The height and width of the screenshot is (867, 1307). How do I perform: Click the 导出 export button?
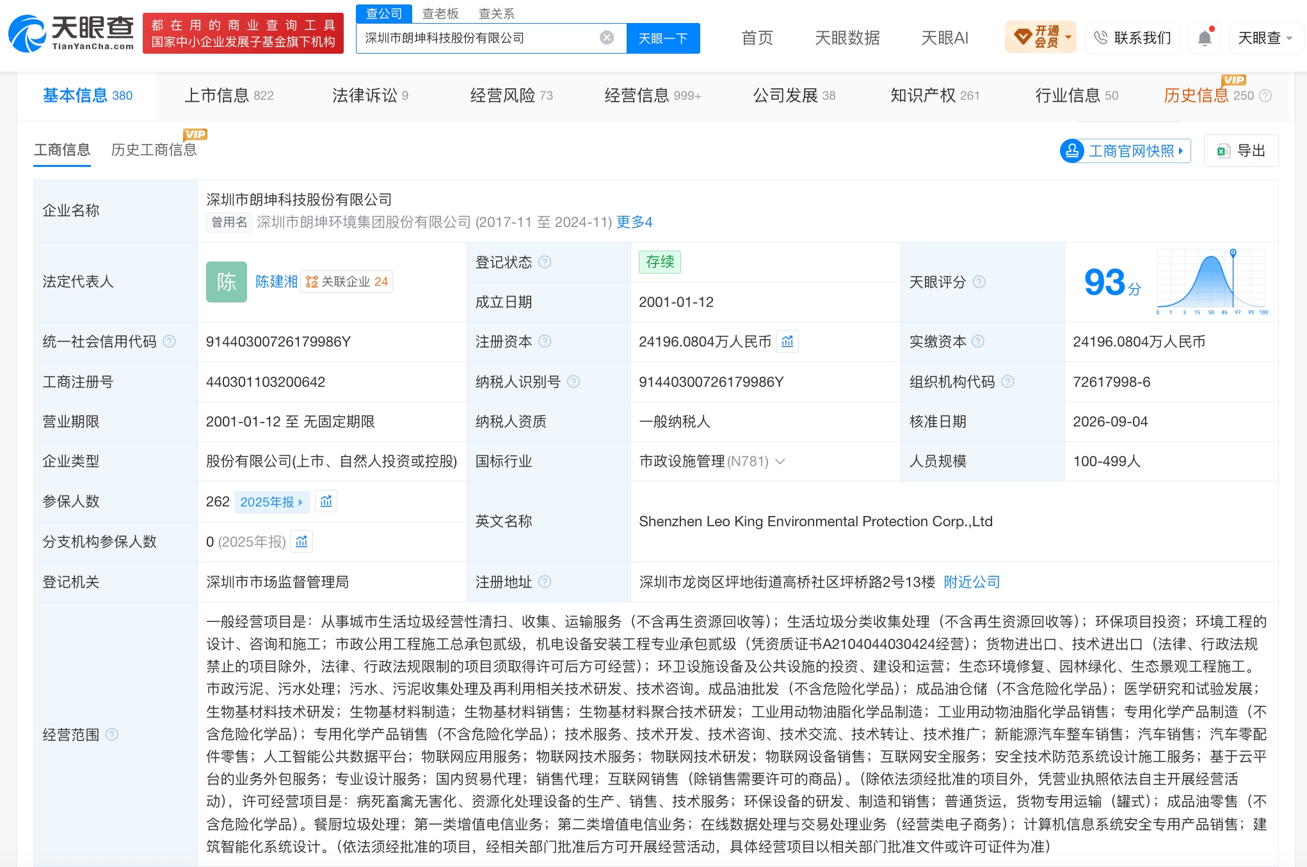[1241, 151]
